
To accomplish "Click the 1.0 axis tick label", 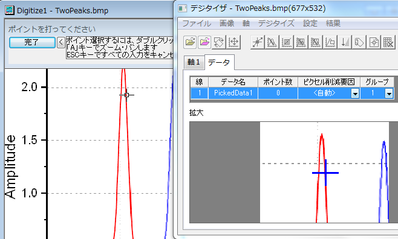I will coord(30,193).
